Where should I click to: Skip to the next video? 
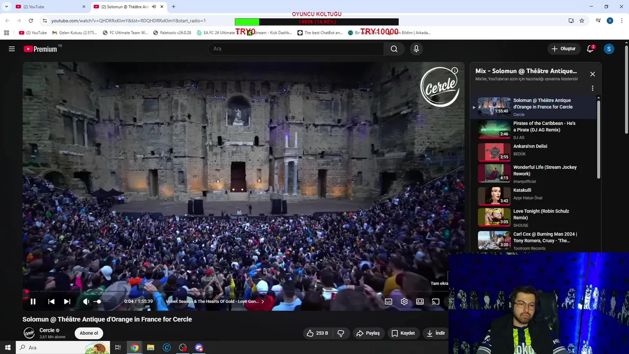tap(67, 301)
